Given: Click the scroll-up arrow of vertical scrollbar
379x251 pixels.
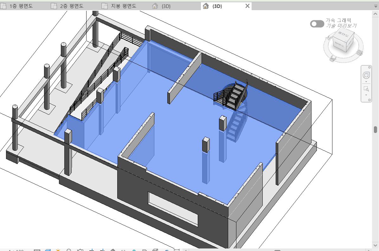Looking at the screenshot, I should (x=376, y=13).
